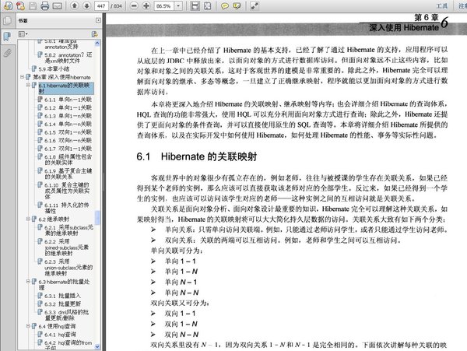The height and width of the screenshot is (351, 467).
Task: Toggle fit one full page icon
Action: (207, 6)
